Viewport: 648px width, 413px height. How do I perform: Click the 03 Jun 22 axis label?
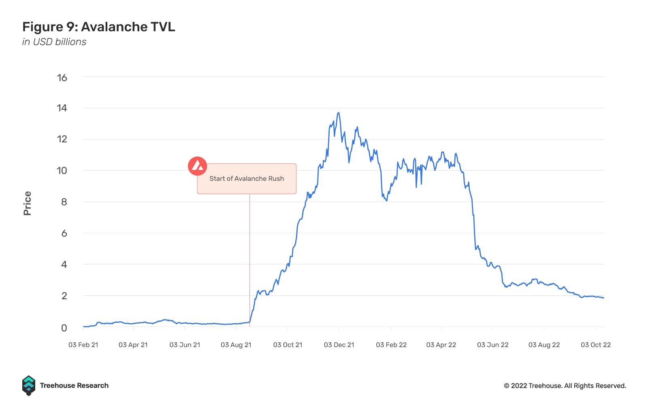pos(493,345)
